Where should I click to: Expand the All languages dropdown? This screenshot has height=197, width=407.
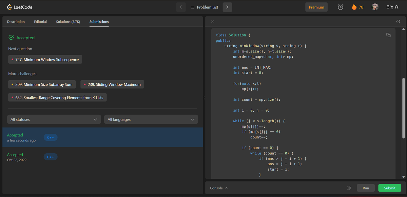coord(151,119)
